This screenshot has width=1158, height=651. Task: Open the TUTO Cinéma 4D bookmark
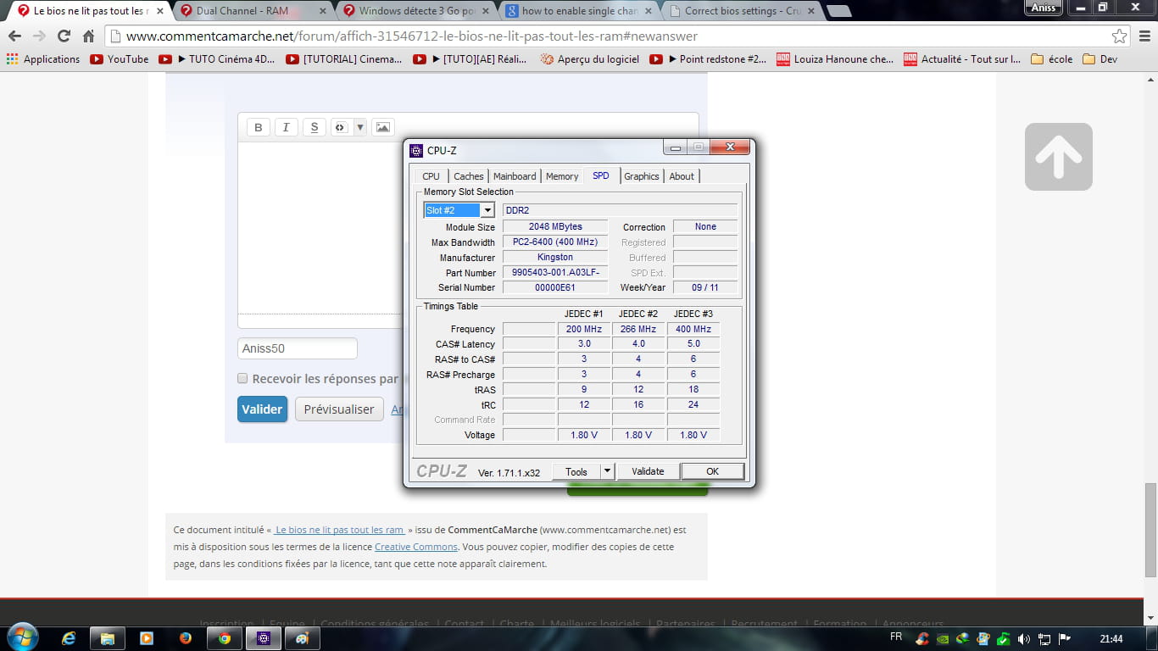click(218, 59)
